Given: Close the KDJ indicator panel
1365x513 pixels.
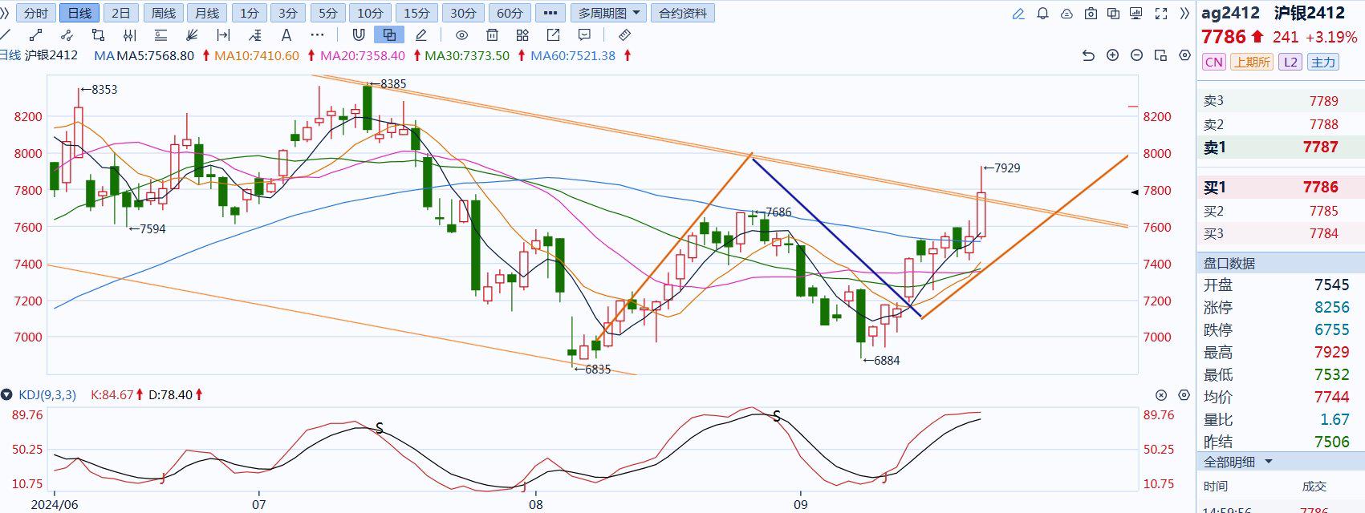Looking at the screenshot, I should tap(1161, 395).
